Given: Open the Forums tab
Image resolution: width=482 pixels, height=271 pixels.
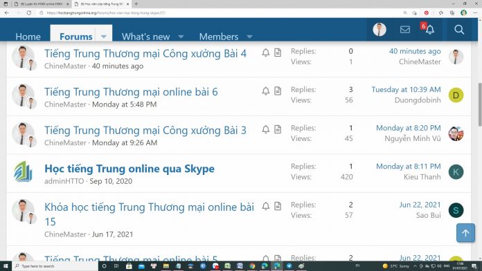Looking at the screenshot, I should [x=75, y=37].
